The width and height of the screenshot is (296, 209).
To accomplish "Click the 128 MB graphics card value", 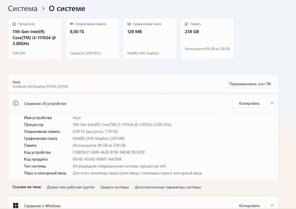I will [135, 32].
